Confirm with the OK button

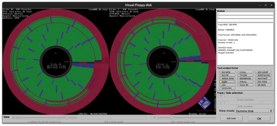tap(259, 119)
